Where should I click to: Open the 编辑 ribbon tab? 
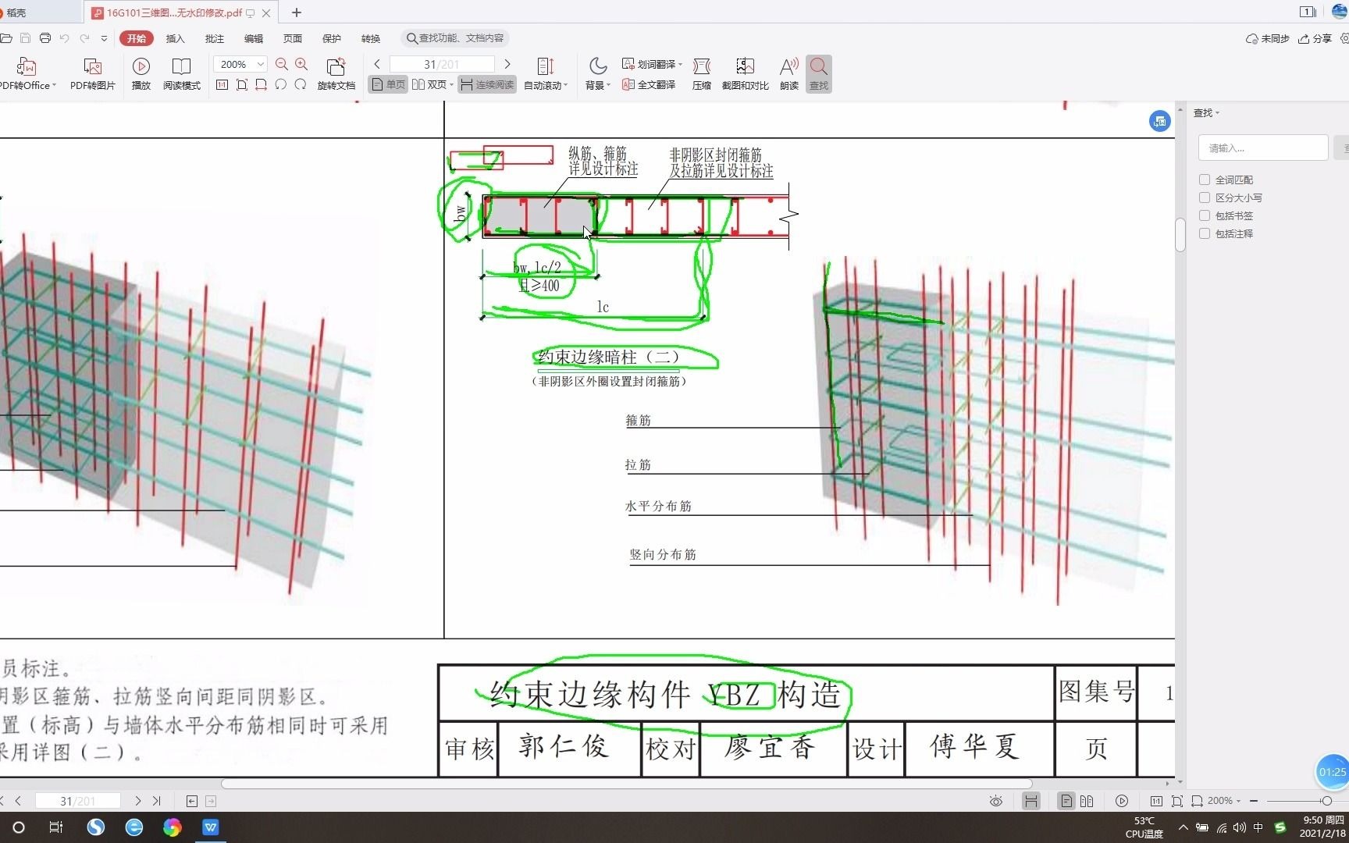tap(254, 38)
